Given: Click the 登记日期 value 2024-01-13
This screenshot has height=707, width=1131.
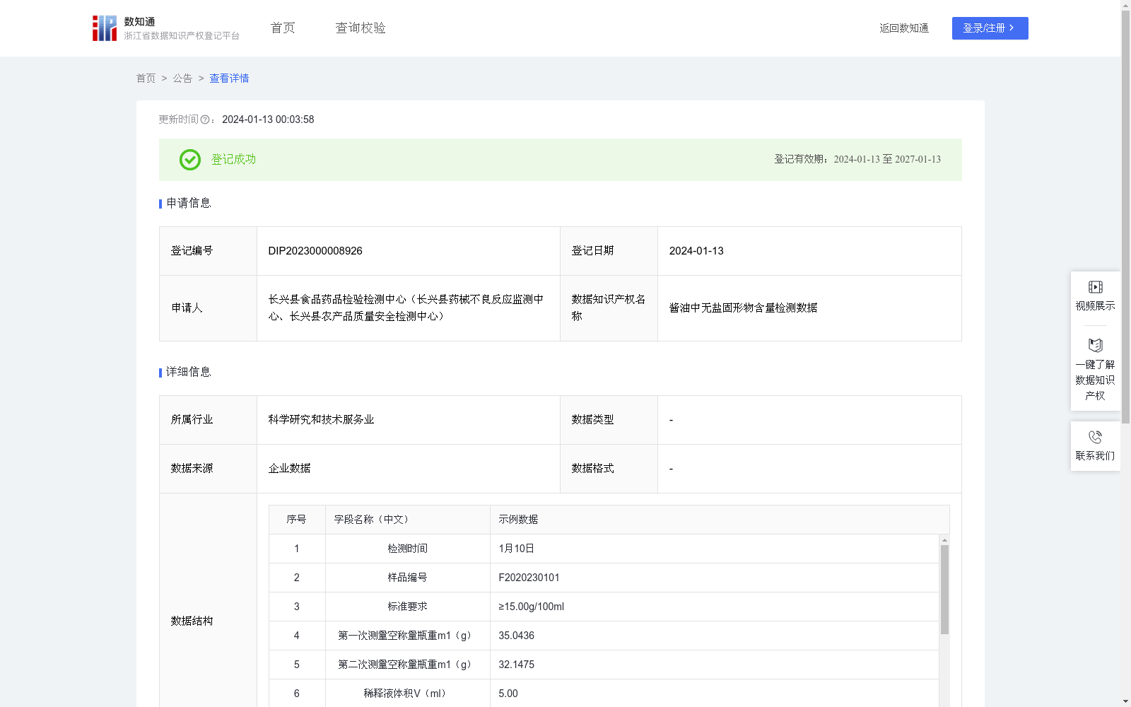Looking at the screenshot, I should (696, 251).
